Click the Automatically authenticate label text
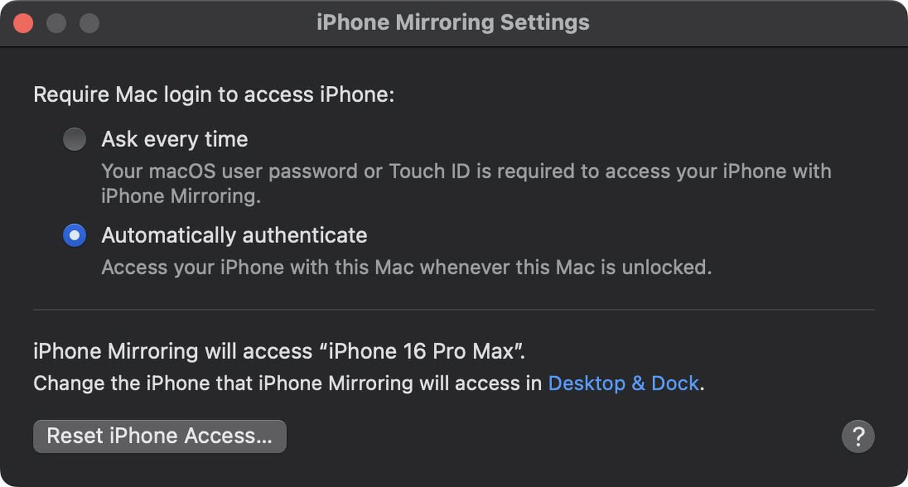This screenshot has width=908, height=487. [234, 235]
